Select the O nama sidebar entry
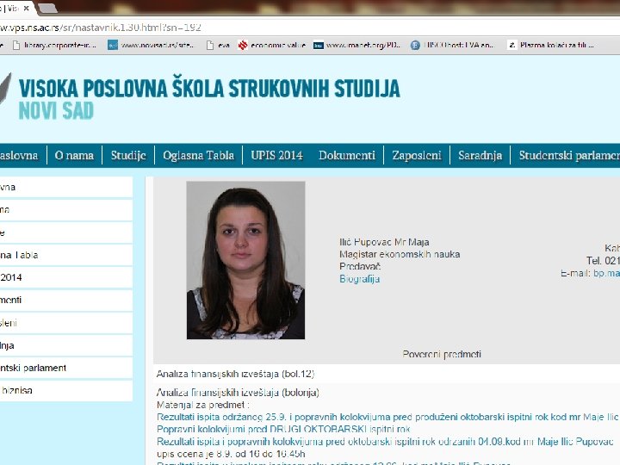620x465 pixels. click(66, 209)
